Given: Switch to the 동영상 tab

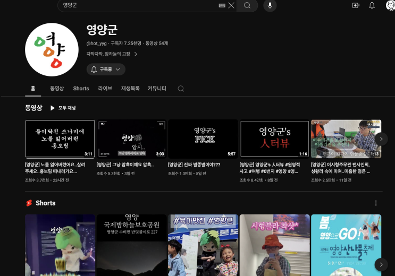Looking at the screenshot, I should point(57,89).
